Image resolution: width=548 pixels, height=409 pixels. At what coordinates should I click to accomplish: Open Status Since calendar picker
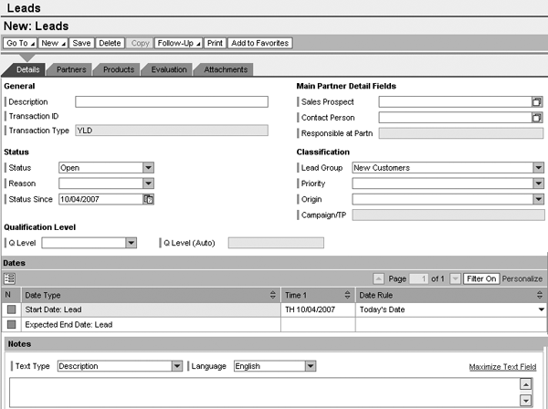coord(148,199)
